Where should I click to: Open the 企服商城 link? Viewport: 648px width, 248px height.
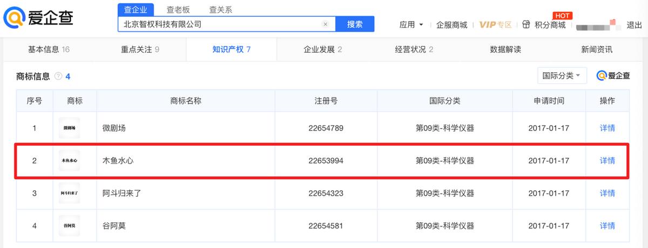coord(451,25)
